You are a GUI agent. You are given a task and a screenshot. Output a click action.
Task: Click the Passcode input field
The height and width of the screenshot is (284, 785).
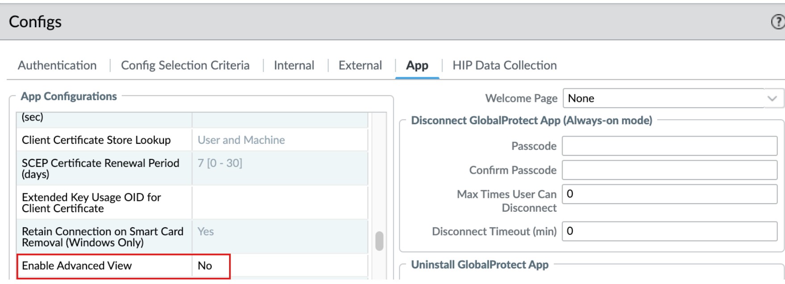click(x=669, y=146)
